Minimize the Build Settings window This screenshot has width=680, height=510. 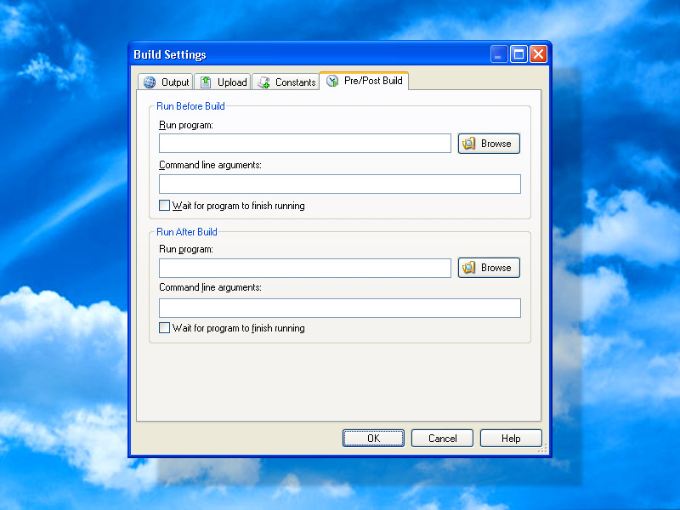point(499,54)
